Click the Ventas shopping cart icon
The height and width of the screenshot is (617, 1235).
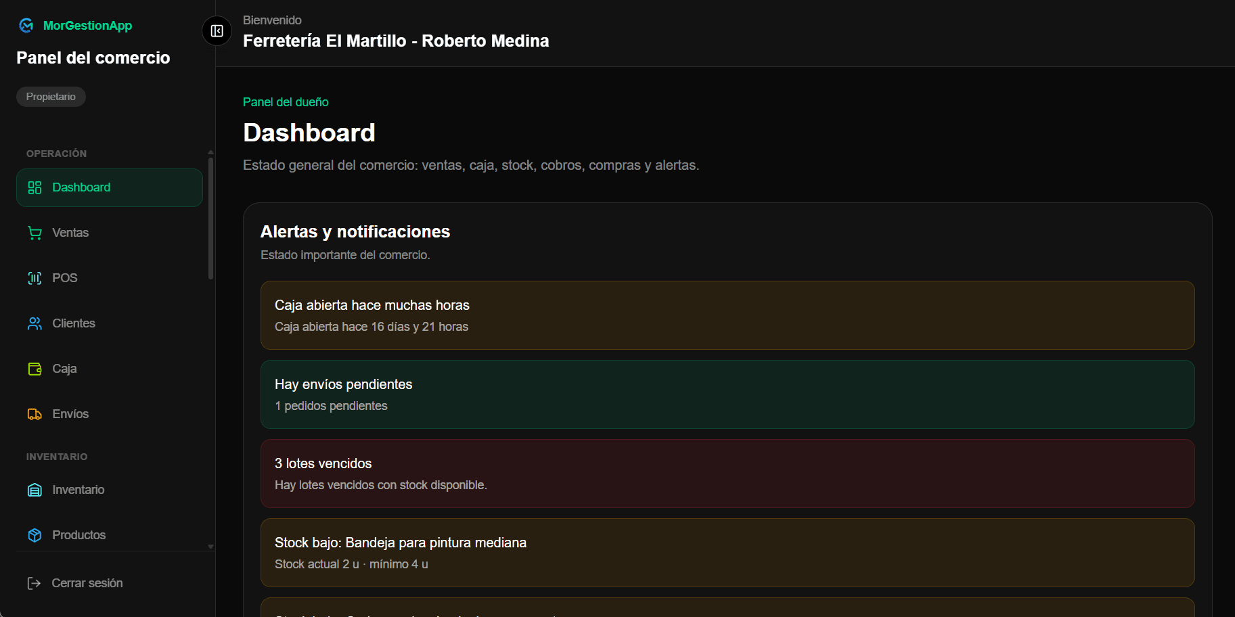35,233
